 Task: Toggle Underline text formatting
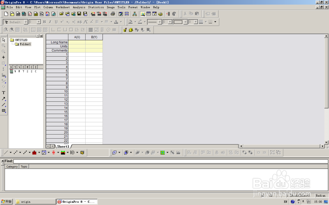56,22
